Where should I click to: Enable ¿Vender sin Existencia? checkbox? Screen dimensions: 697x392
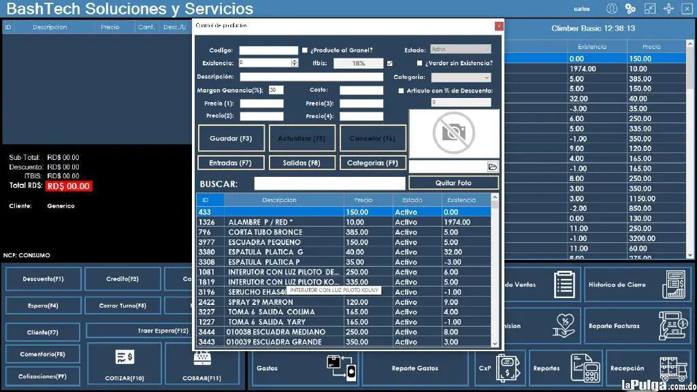419,63
